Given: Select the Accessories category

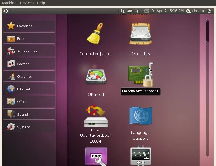Looking at the screenshot, I should pos(29,51).
